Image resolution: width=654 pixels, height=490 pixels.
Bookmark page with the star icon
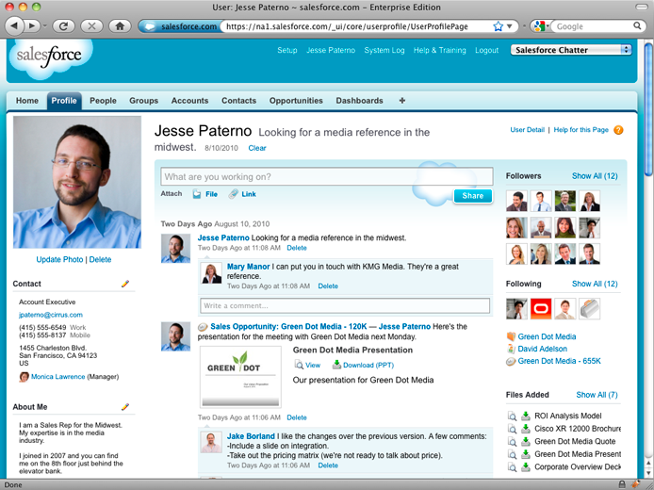498,26
